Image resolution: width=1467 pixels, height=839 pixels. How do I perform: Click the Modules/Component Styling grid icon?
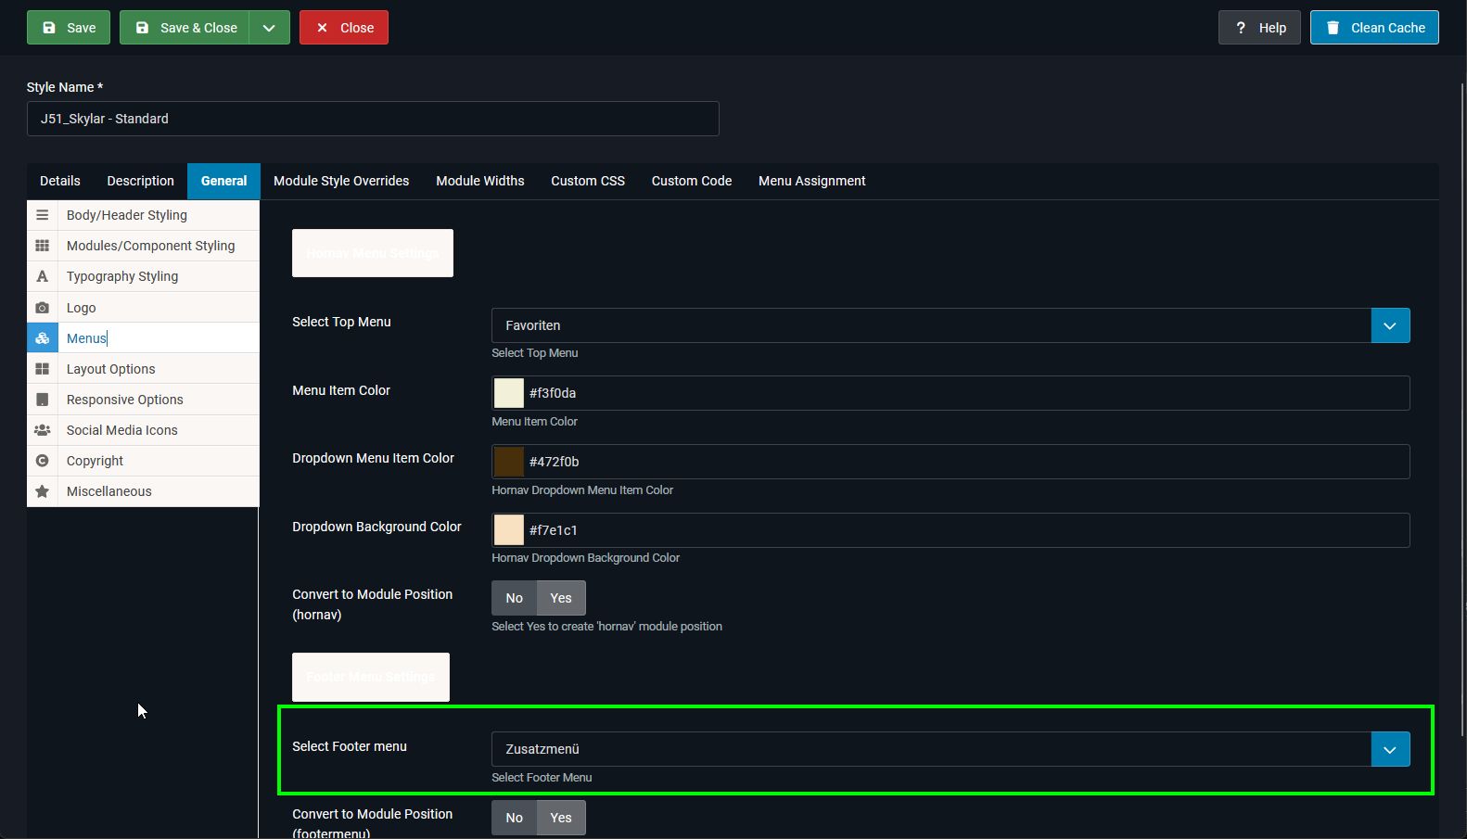click(42, 246)
